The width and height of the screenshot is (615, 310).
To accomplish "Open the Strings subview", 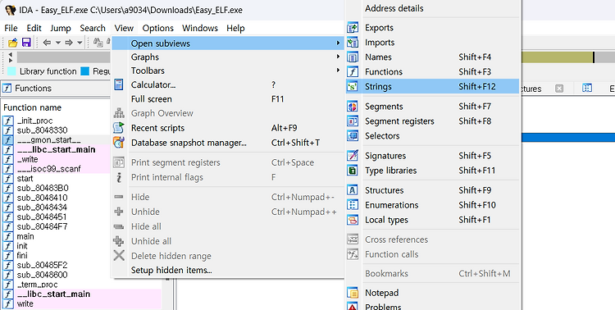I will pos(432,86).
